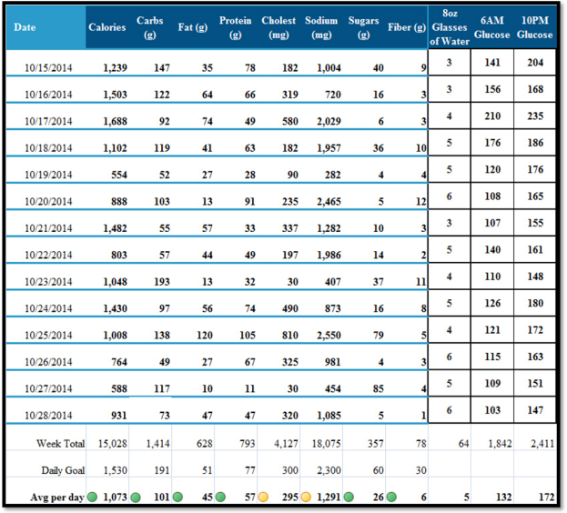
Task: Click 6AM glucose value 156 for 10/16/2014
Action: [x=492, y=89]
